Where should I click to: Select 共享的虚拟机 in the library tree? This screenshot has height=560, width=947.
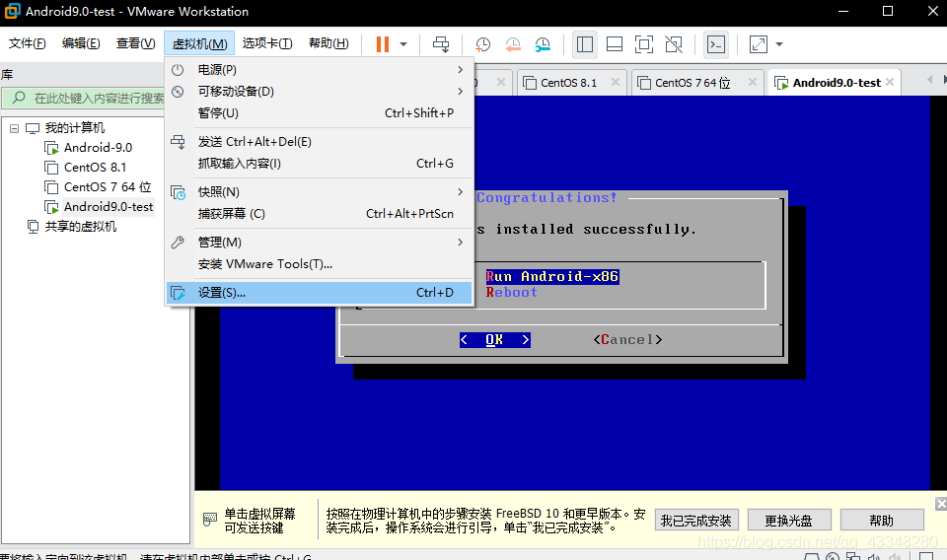(x=81, y=227)
